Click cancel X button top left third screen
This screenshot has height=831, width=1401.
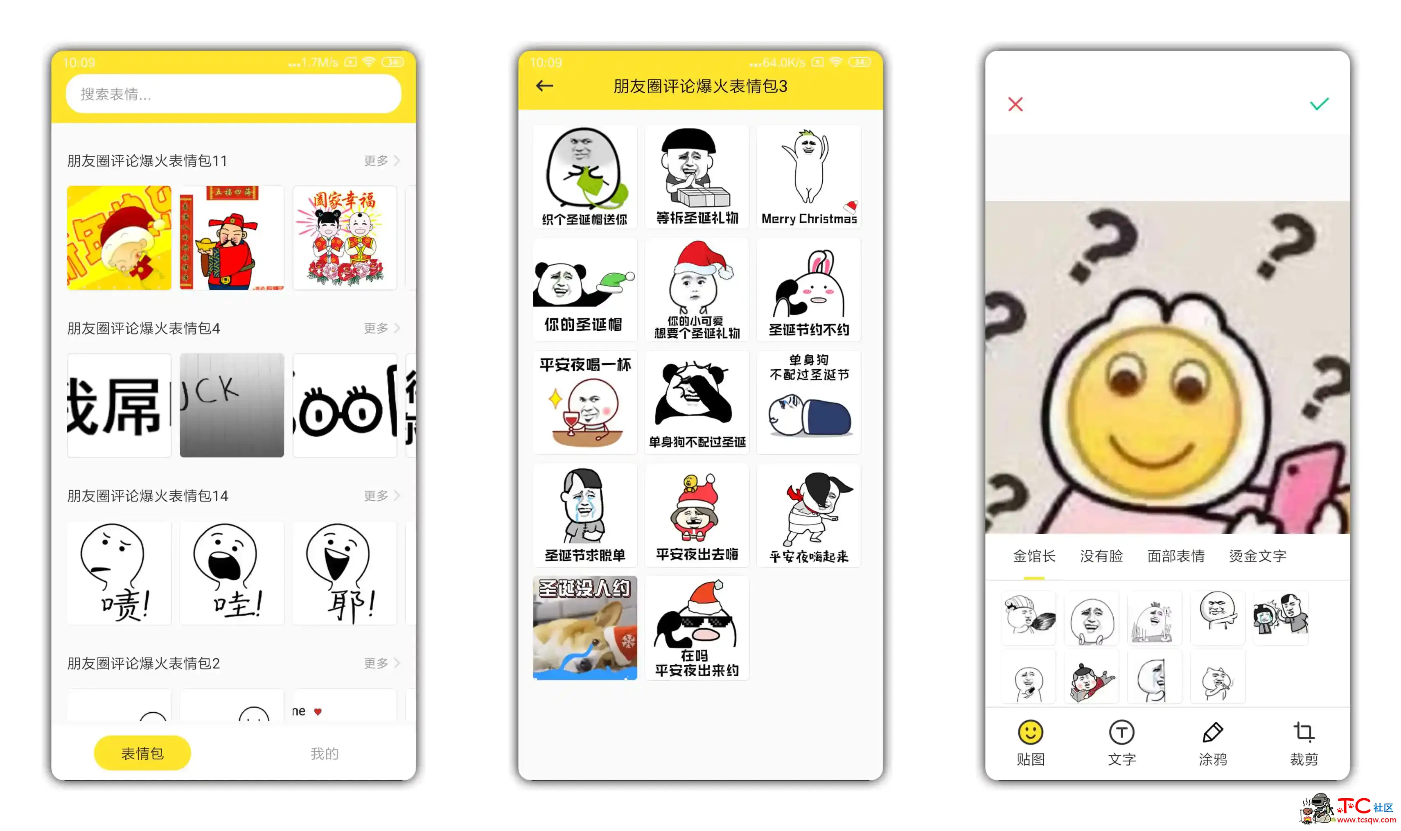point(1015,104)
